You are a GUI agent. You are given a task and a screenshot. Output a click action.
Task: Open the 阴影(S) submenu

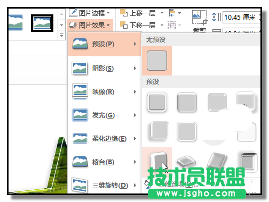pyautogui.click(x=105, y=69)
